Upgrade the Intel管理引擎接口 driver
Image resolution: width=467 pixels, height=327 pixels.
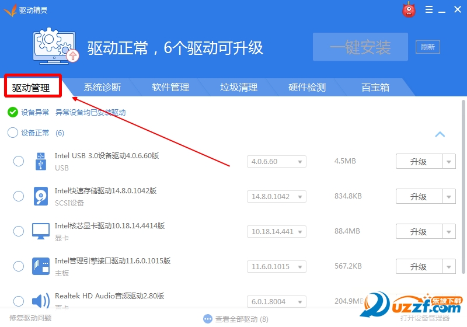click(x=419, y=266)
